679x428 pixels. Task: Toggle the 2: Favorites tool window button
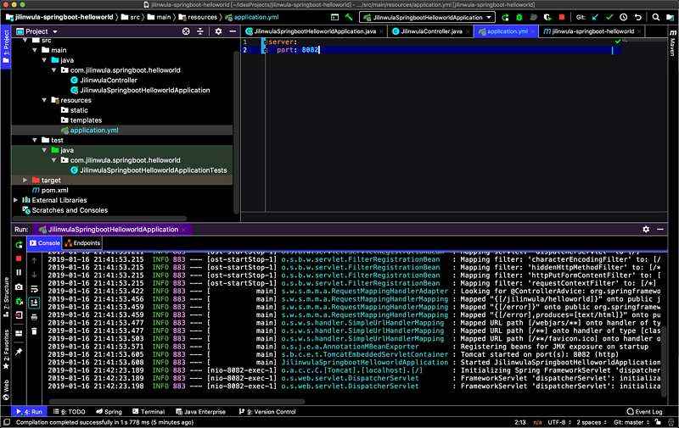point(6,349)
